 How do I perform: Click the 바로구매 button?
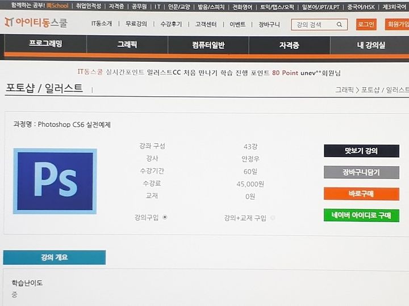(361, 194)
